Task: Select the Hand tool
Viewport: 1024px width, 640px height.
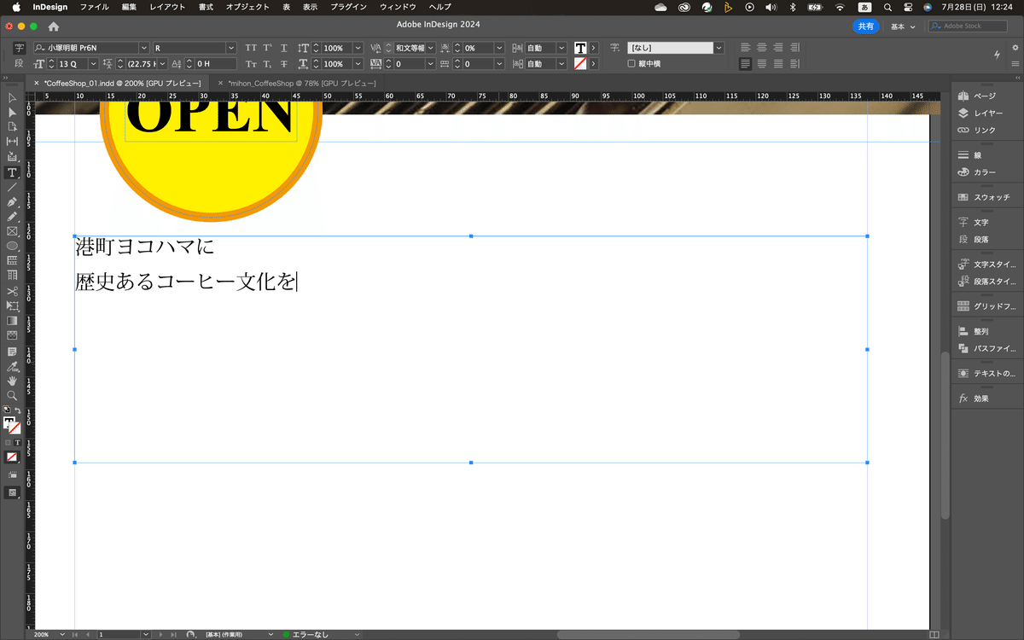Action: 12,381
